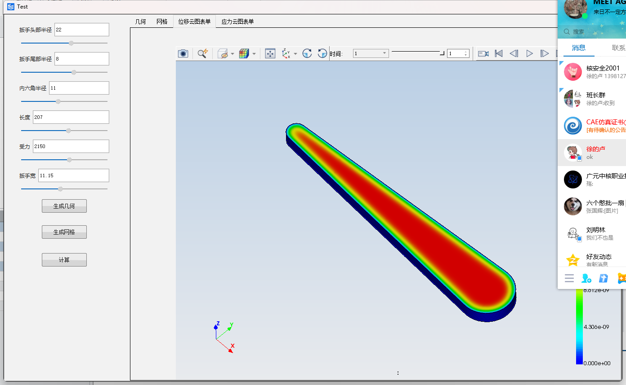Screen dimensions: 626x385
Task: Click the colored cube display mode icon
Action: (244, 53)
